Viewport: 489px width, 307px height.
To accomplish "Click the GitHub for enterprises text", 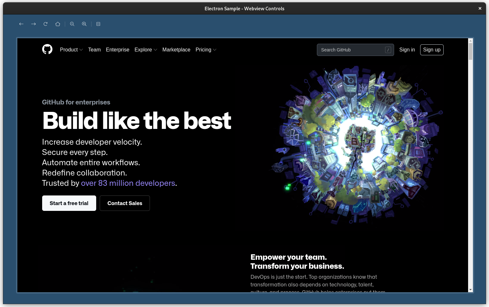I will coord(76,102).
